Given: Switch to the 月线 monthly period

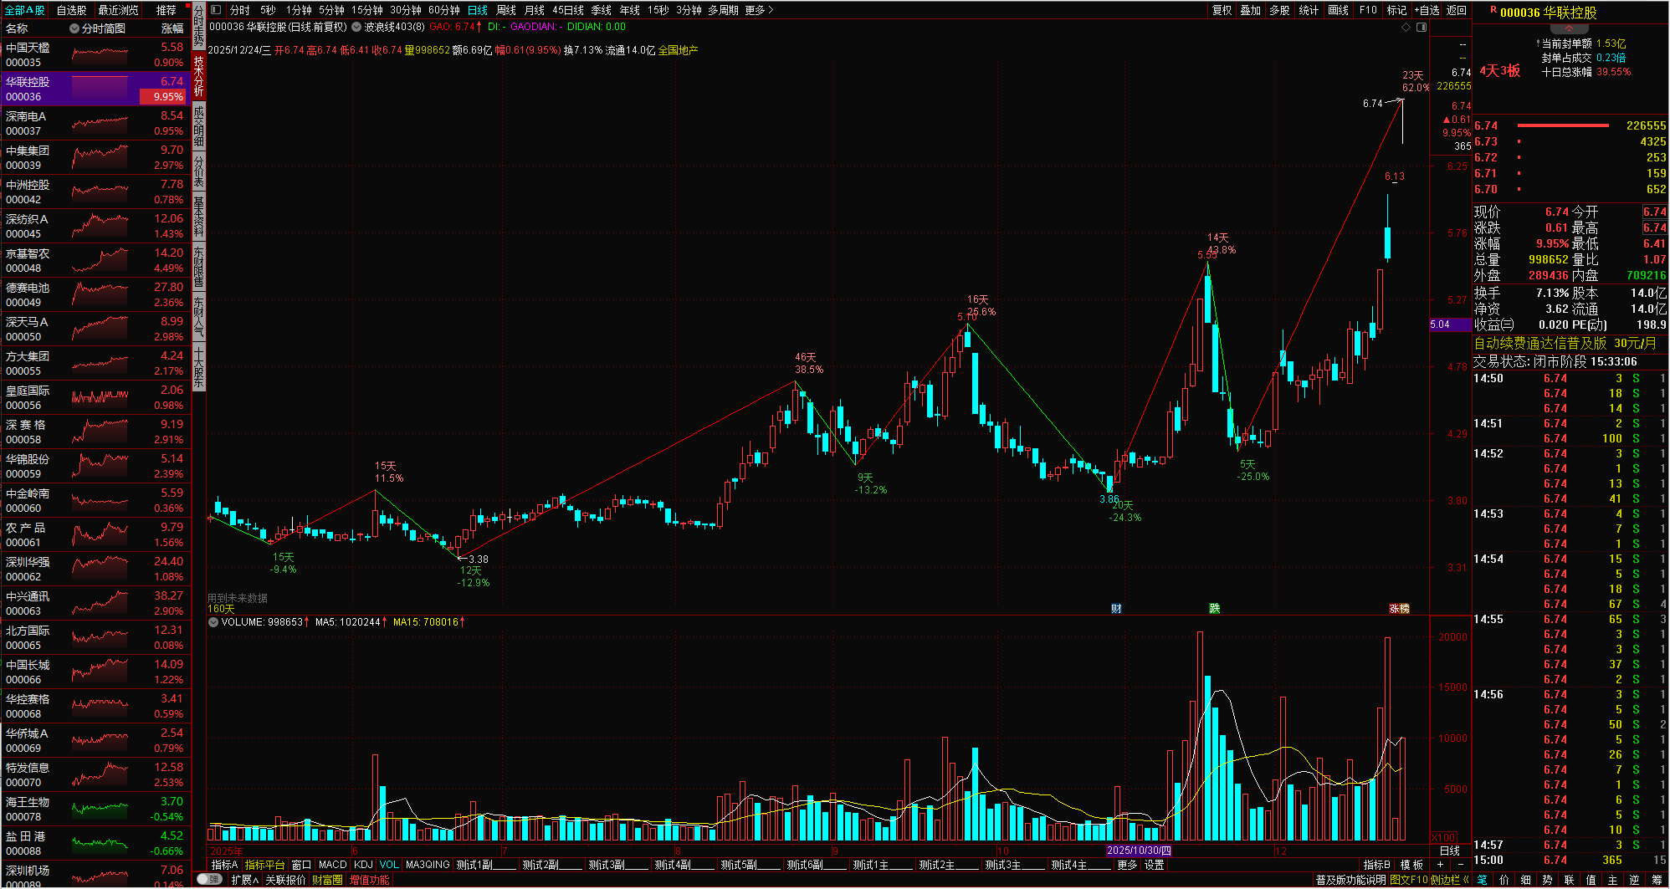Looking at the screenshot, I should click(534, 10).
